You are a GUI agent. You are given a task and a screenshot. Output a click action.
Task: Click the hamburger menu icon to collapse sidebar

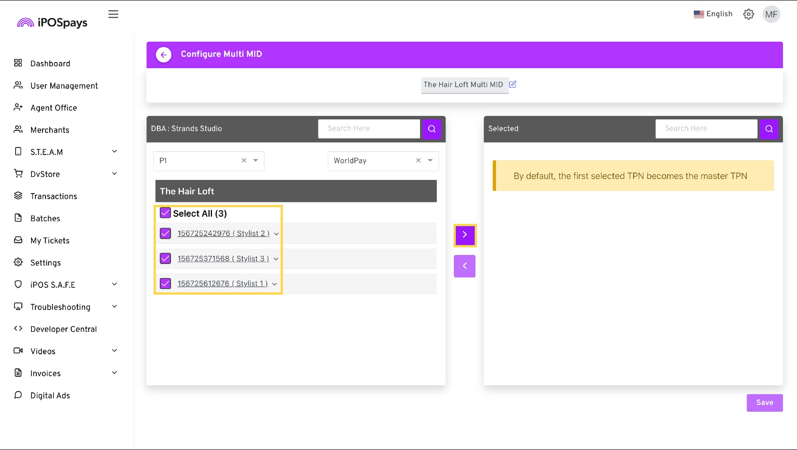(113, 14)
